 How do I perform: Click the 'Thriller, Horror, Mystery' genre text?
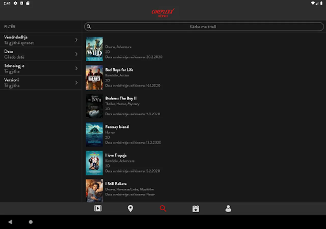(122, 104)
